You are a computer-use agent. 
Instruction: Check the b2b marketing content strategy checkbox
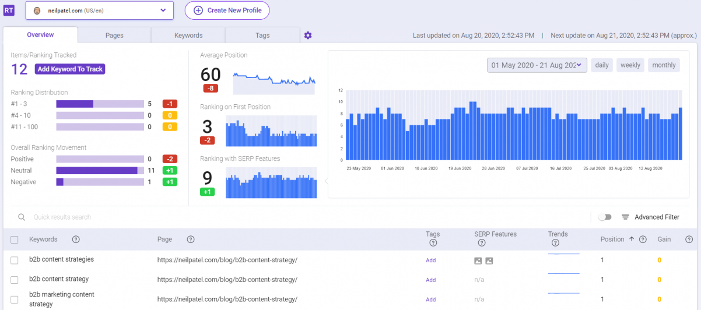coord(15,300)
